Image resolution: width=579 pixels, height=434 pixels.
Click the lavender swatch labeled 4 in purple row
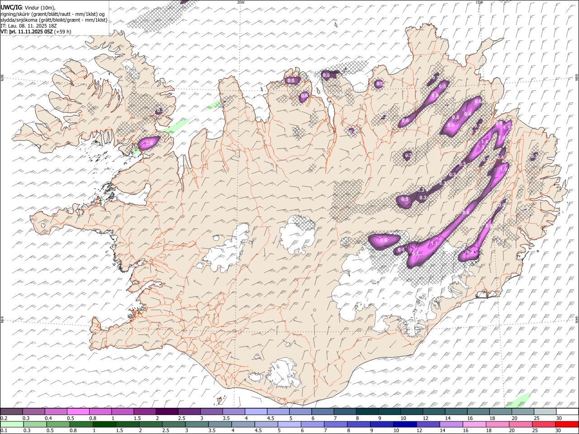coord(256,411)
